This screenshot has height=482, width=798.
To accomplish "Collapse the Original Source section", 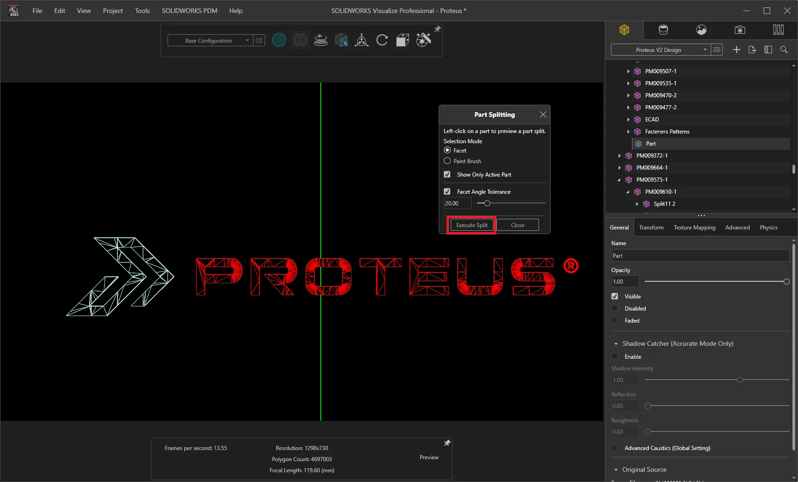I will tap(616, 470).
